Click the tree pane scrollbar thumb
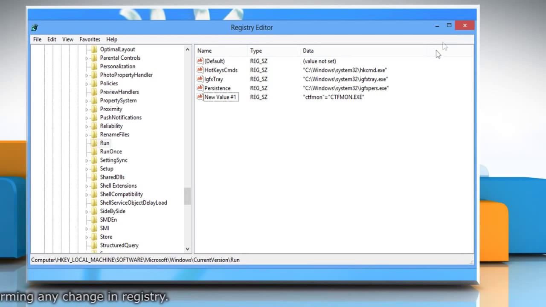The height and width of the screenshot is (307, 546). [187, 196]
